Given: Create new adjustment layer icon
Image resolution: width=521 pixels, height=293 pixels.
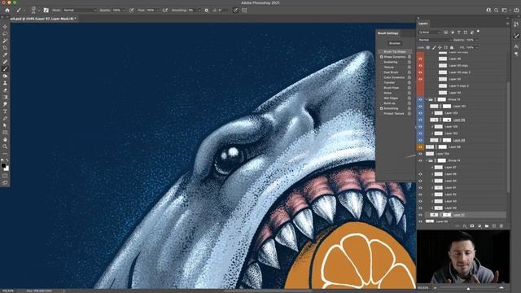Looking at the screenshot, I should pos(479,226).
